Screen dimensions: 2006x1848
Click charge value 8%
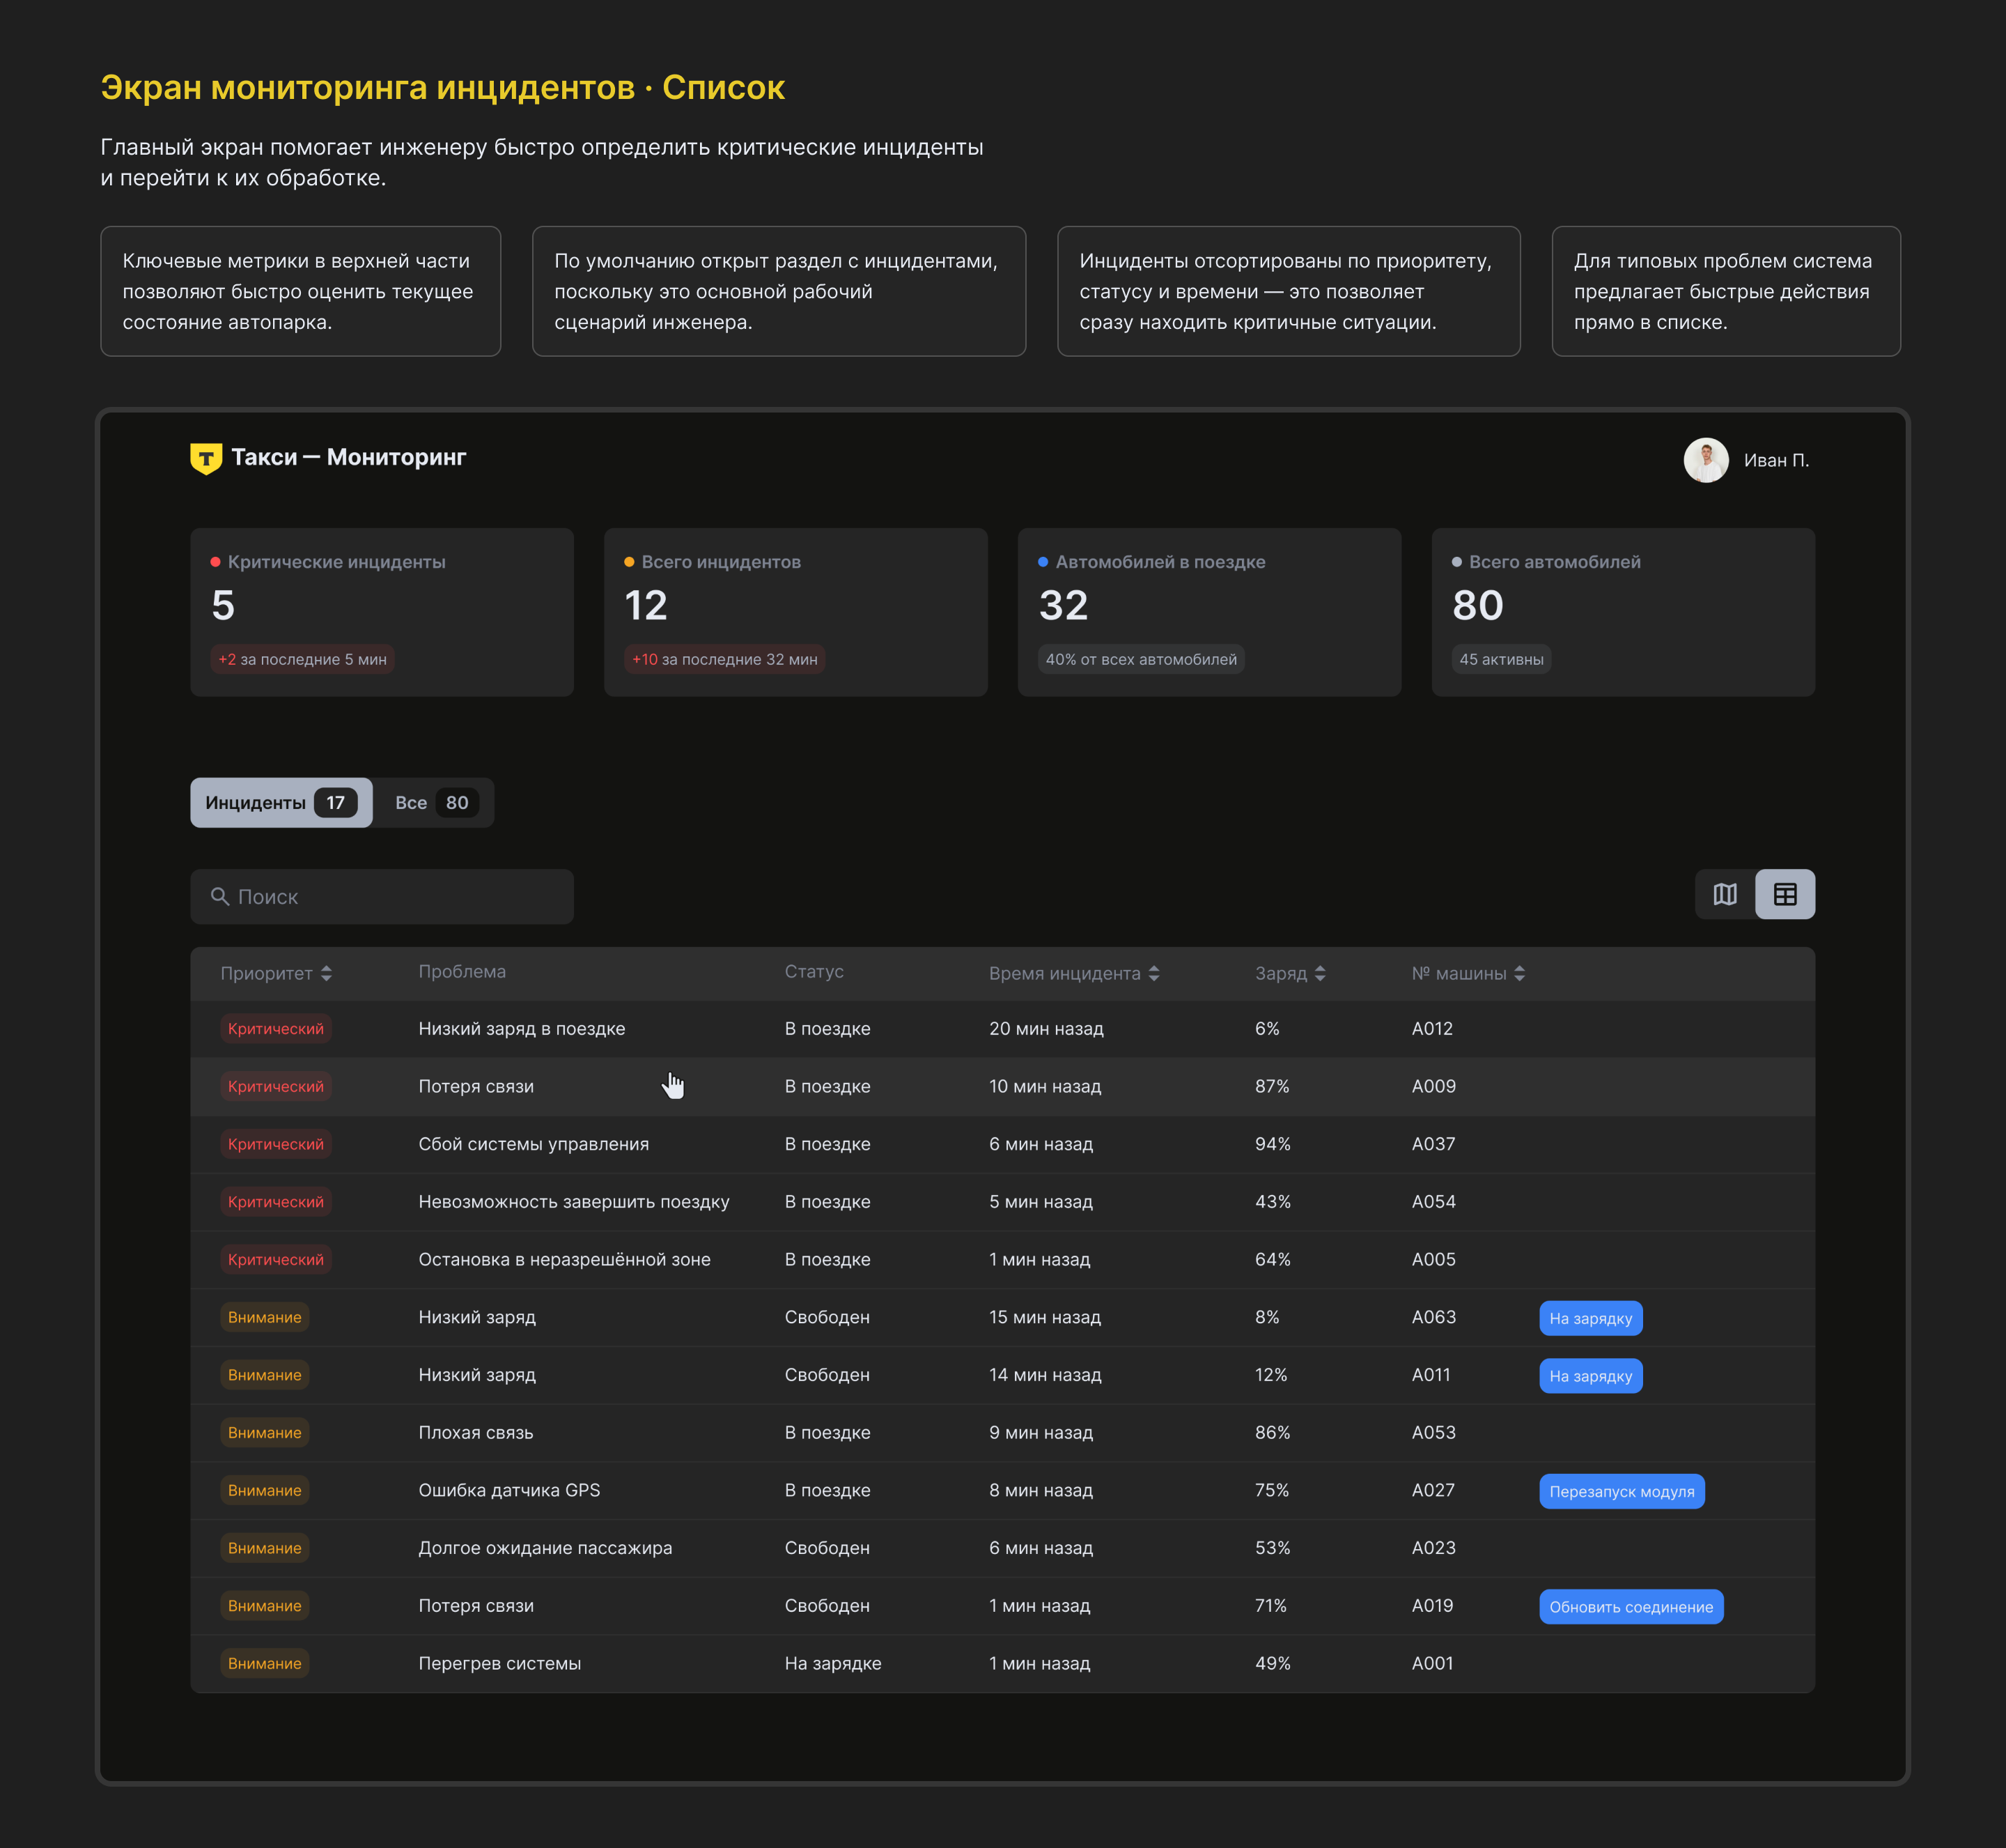pos(1266,1317)
